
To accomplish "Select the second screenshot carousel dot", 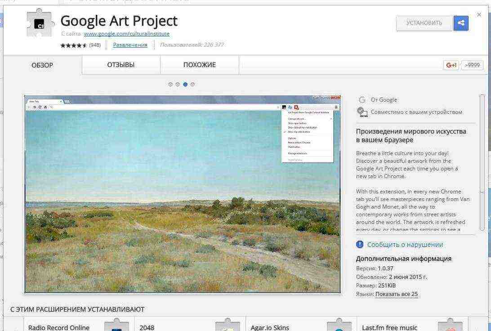I will click(x=178, y=84).
